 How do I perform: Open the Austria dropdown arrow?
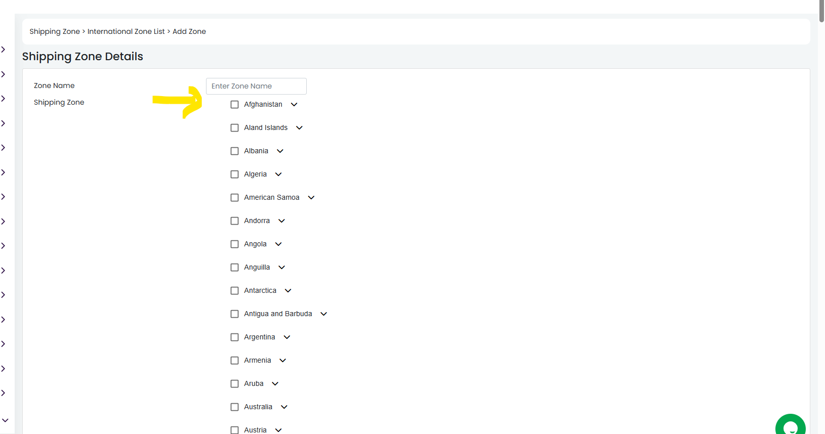click(278, 430)
